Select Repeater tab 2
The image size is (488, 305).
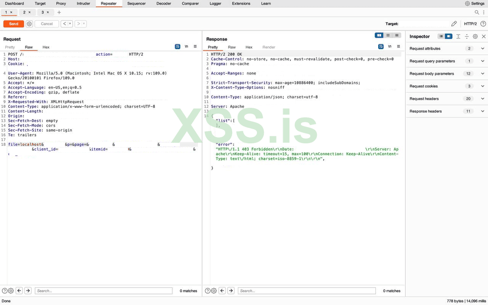(24, 12)
